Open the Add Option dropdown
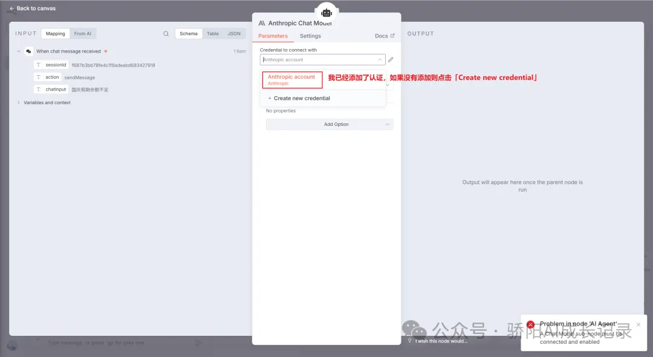The image size is (653, 357). (x=330, y=124)
